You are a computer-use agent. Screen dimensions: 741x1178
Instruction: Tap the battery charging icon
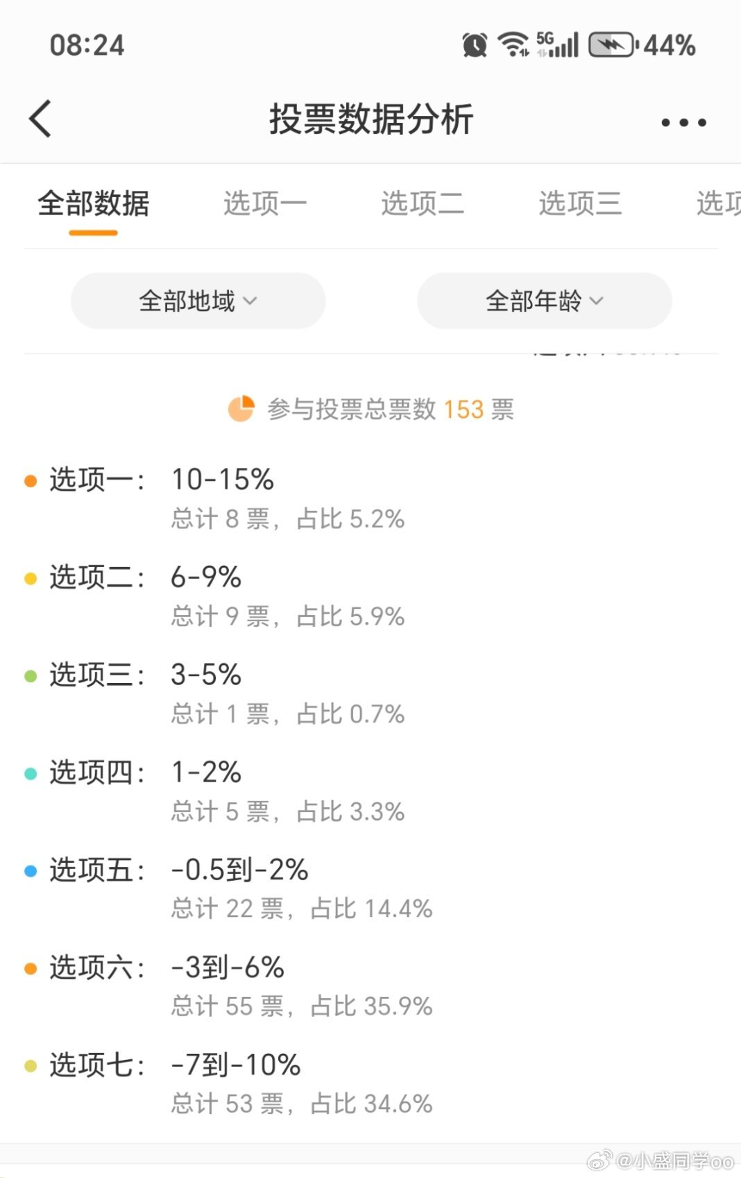point(613,45)
